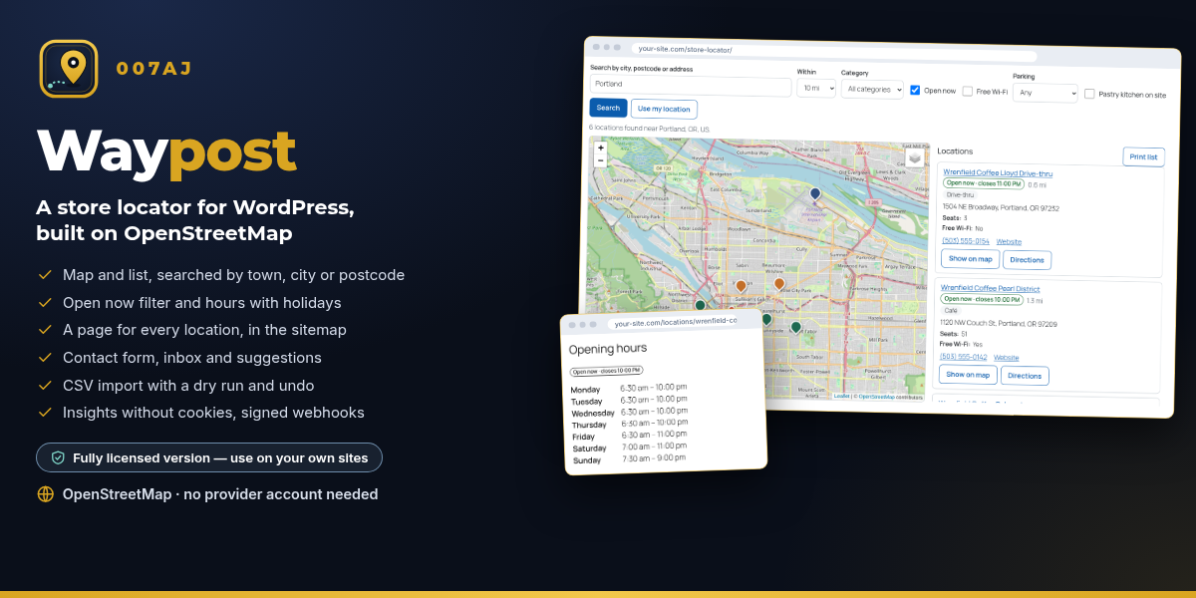Expand the All categories dropdown

[x=872, y=89]
